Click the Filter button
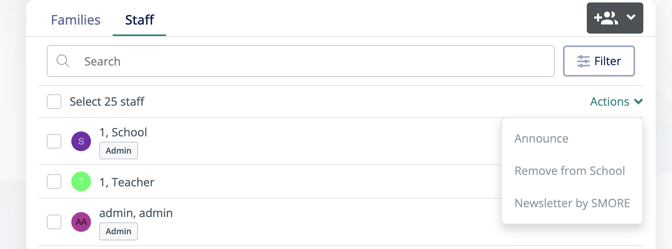 pos(599,61)
